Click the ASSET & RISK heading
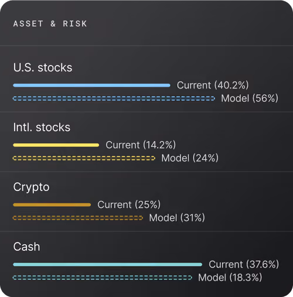The width and height of the screenshot is (293, 297). coord(50,24)
